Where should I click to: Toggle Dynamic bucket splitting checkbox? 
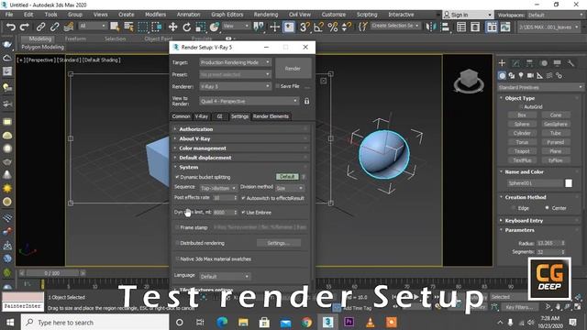click(x=177, y=177)
